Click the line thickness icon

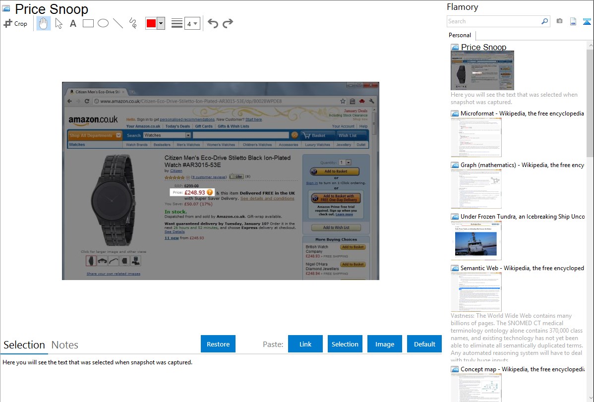177,23
